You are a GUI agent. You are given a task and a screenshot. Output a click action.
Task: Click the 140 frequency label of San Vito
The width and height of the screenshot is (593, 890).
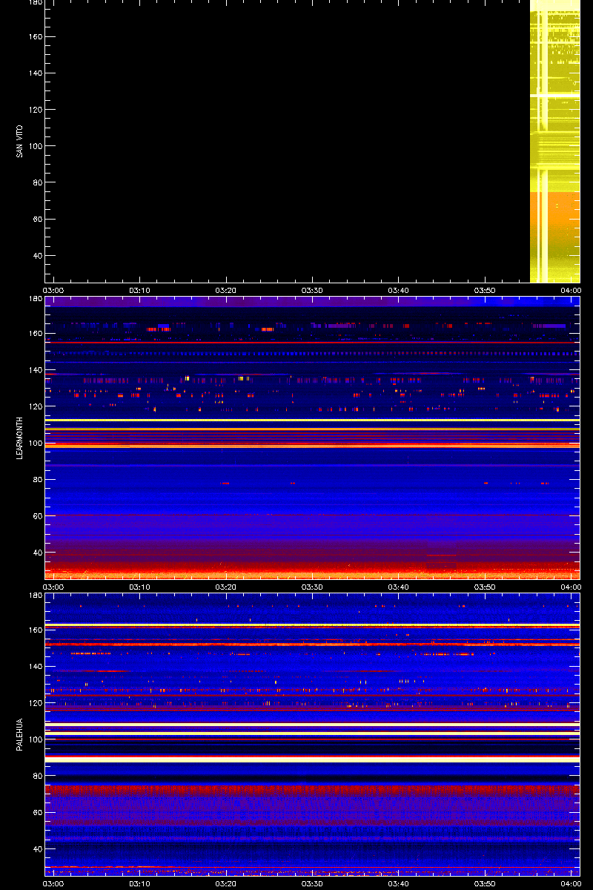click(x=35, y=73)
